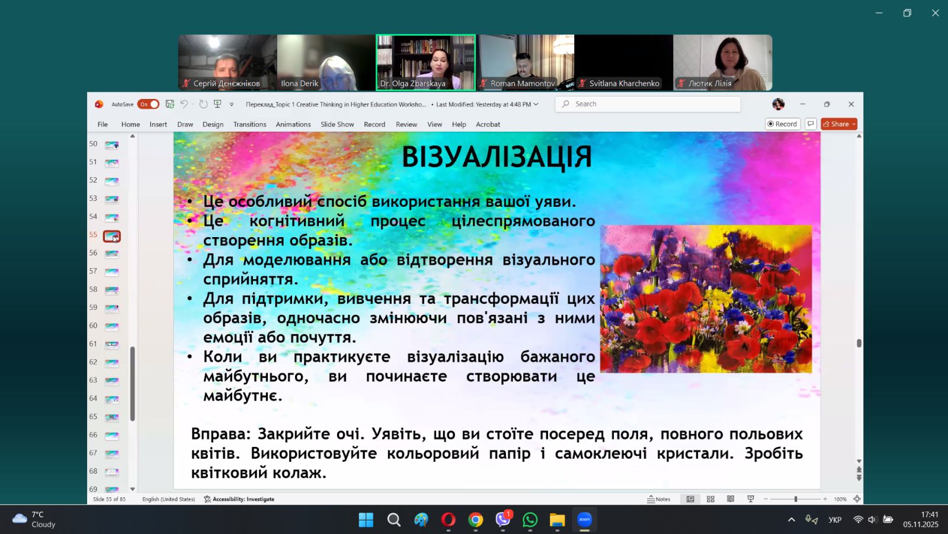
Task: Switch to Slide Sorter view
Action: (710, 499)
